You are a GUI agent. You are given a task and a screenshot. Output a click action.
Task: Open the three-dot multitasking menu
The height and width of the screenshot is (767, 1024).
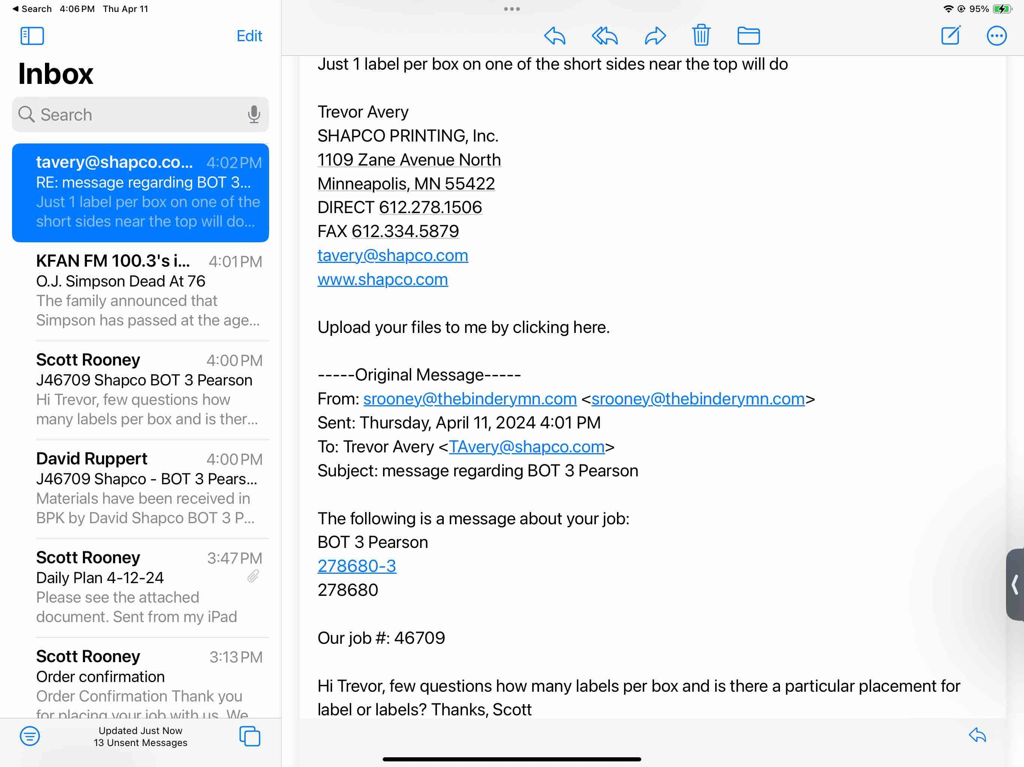[x=512, y=9]
